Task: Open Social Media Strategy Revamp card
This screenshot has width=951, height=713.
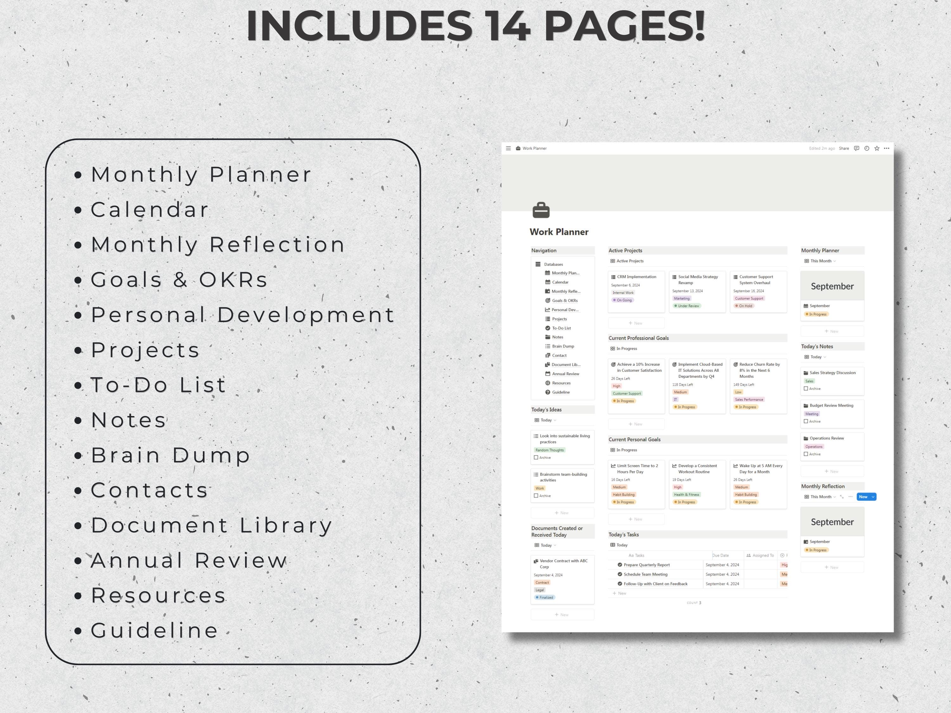Action: pos(697,292)
